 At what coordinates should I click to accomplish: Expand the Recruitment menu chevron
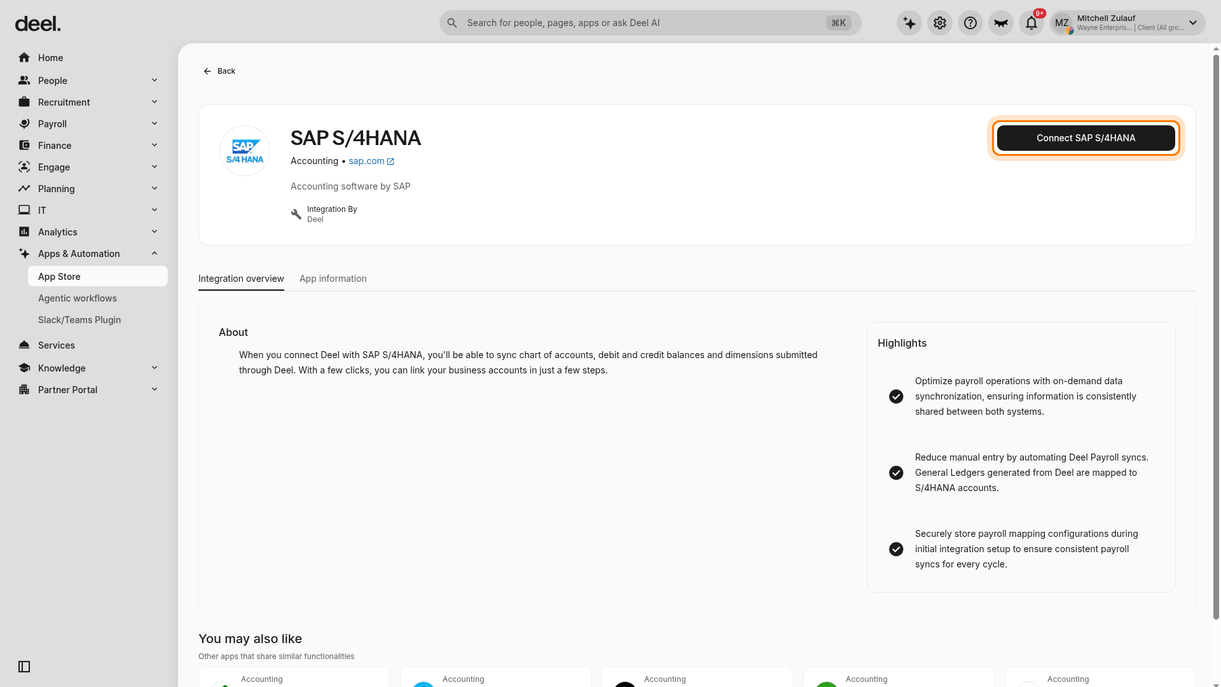pyautogui.click(x=155, y=102)
